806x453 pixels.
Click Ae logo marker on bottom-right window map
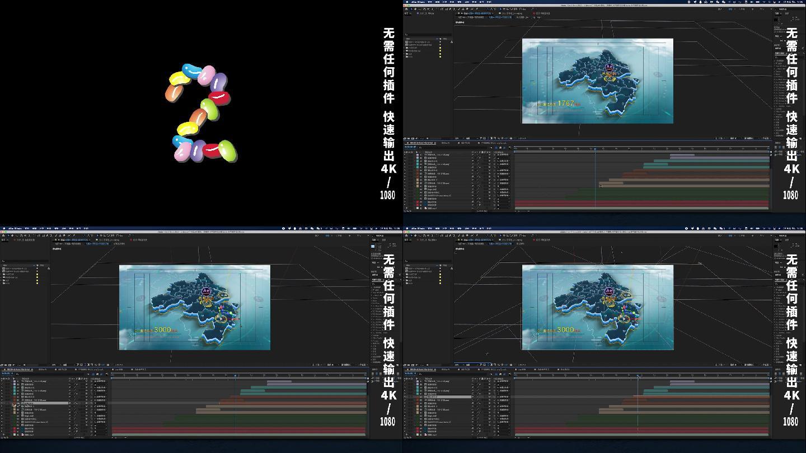coord(609,291)
